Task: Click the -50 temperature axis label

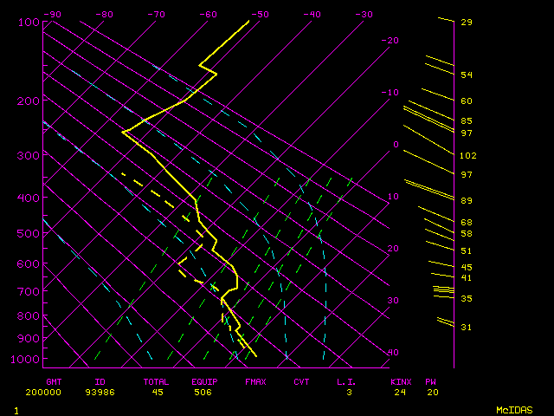Action: click(x=260, y=14)
